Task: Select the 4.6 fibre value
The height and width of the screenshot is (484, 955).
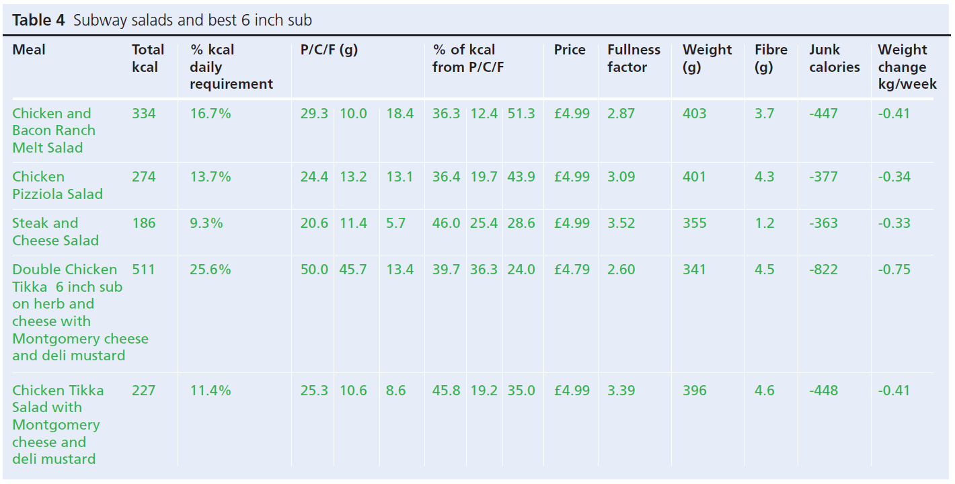Action: click(x=765, y=391)
